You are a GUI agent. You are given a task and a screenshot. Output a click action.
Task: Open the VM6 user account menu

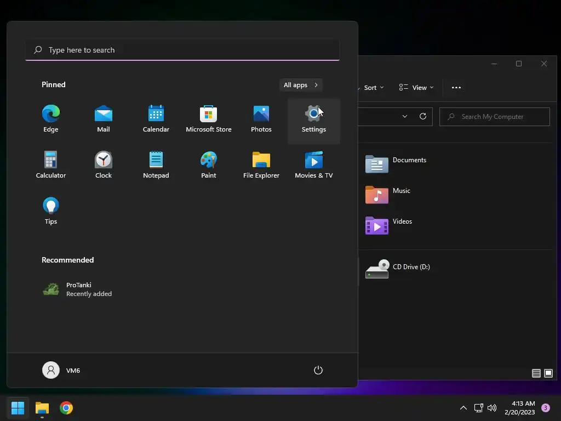click(61, 370)
